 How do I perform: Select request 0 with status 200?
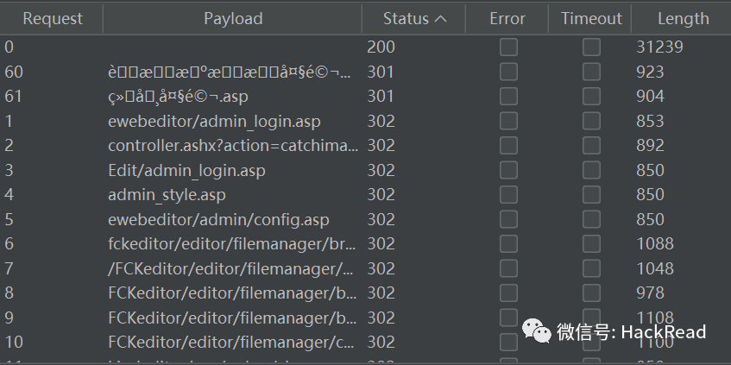click(366, 47)
